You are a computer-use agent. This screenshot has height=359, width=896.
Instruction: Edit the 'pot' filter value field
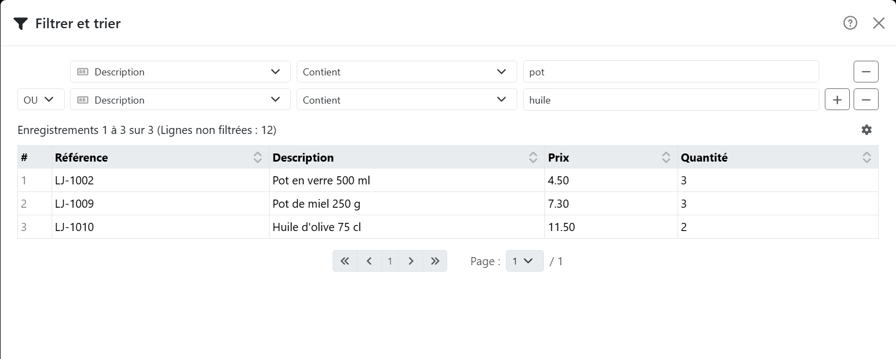(x=671, y=72)
